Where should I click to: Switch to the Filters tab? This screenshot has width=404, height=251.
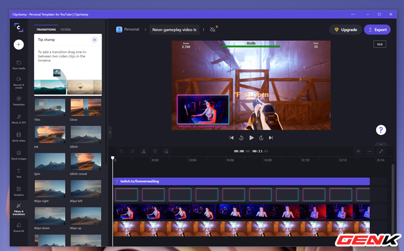pos(66,30)
